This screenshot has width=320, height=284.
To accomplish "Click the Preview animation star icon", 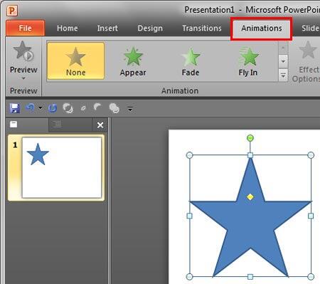I will click(x=23, y=51).
